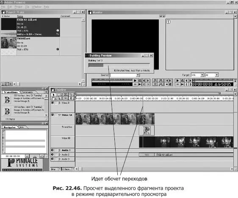
Task: Toggle the eye visibility on Video 2 track
Action: click(53, 103)
